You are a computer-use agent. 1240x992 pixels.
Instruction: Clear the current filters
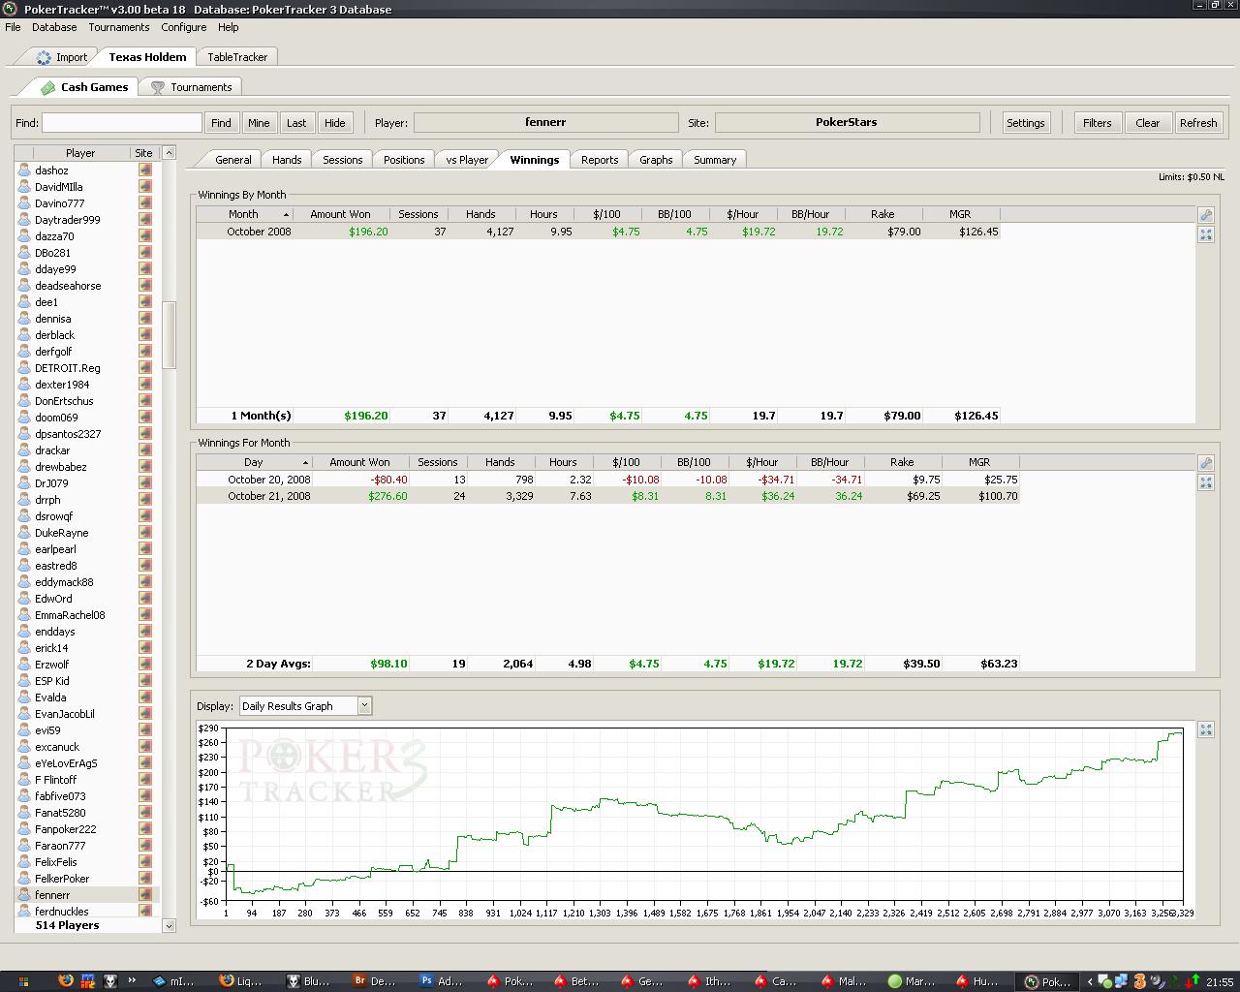(x=1148, y=123)
